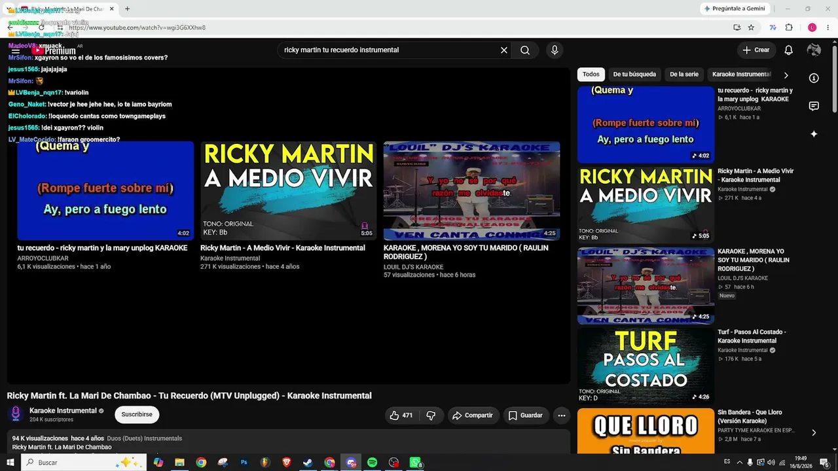Screen dimensions: 838x471
Task: Open sidebar Sin Bandera Que Lloro thumbnail
Action: [646, 431]
